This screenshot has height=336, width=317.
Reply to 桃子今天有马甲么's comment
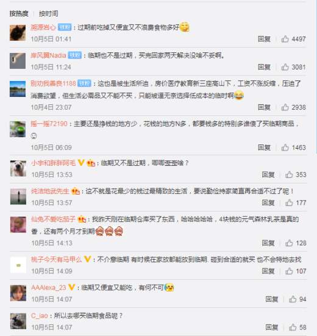tap(268, 271)
